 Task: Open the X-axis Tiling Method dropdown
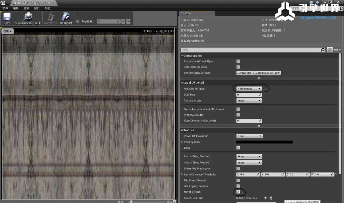[249, 156]
